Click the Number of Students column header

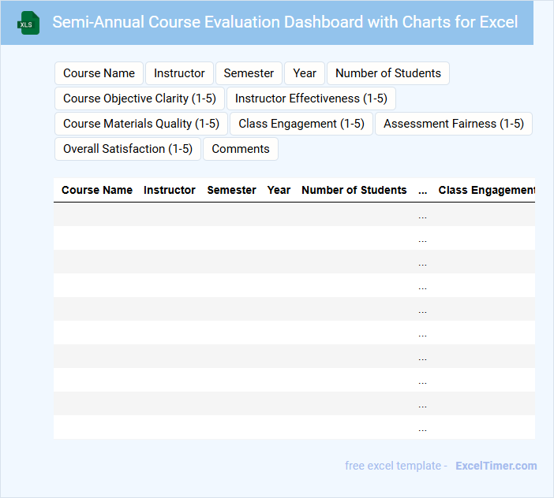pos(354,190)
